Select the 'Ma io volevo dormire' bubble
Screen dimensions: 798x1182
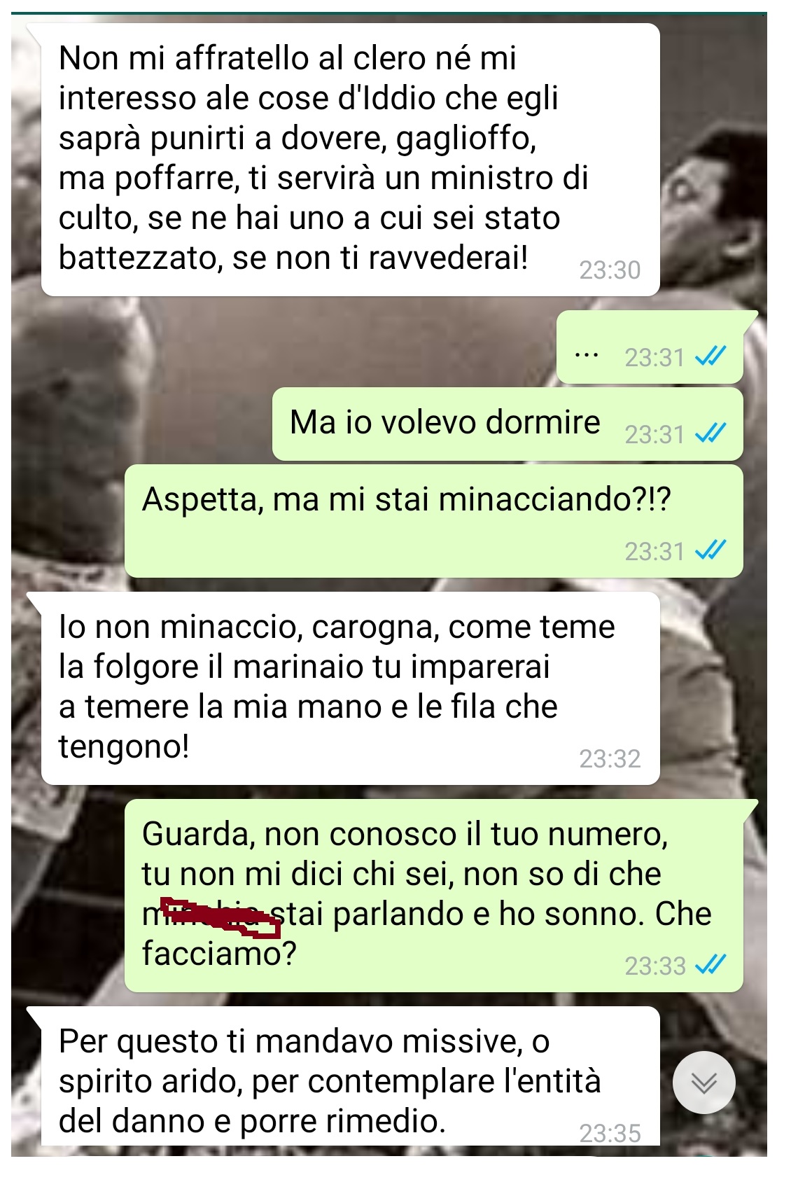(x=507, y=424)
